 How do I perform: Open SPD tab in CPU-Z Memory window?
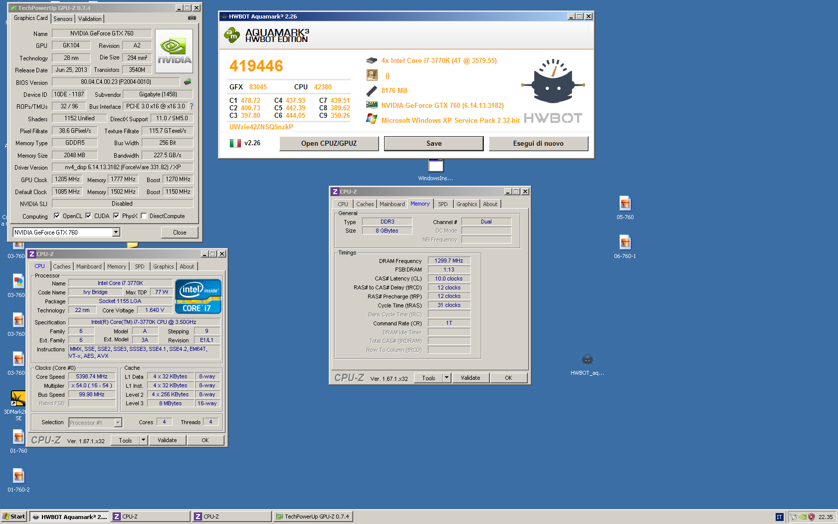click(x=443, y=204)
